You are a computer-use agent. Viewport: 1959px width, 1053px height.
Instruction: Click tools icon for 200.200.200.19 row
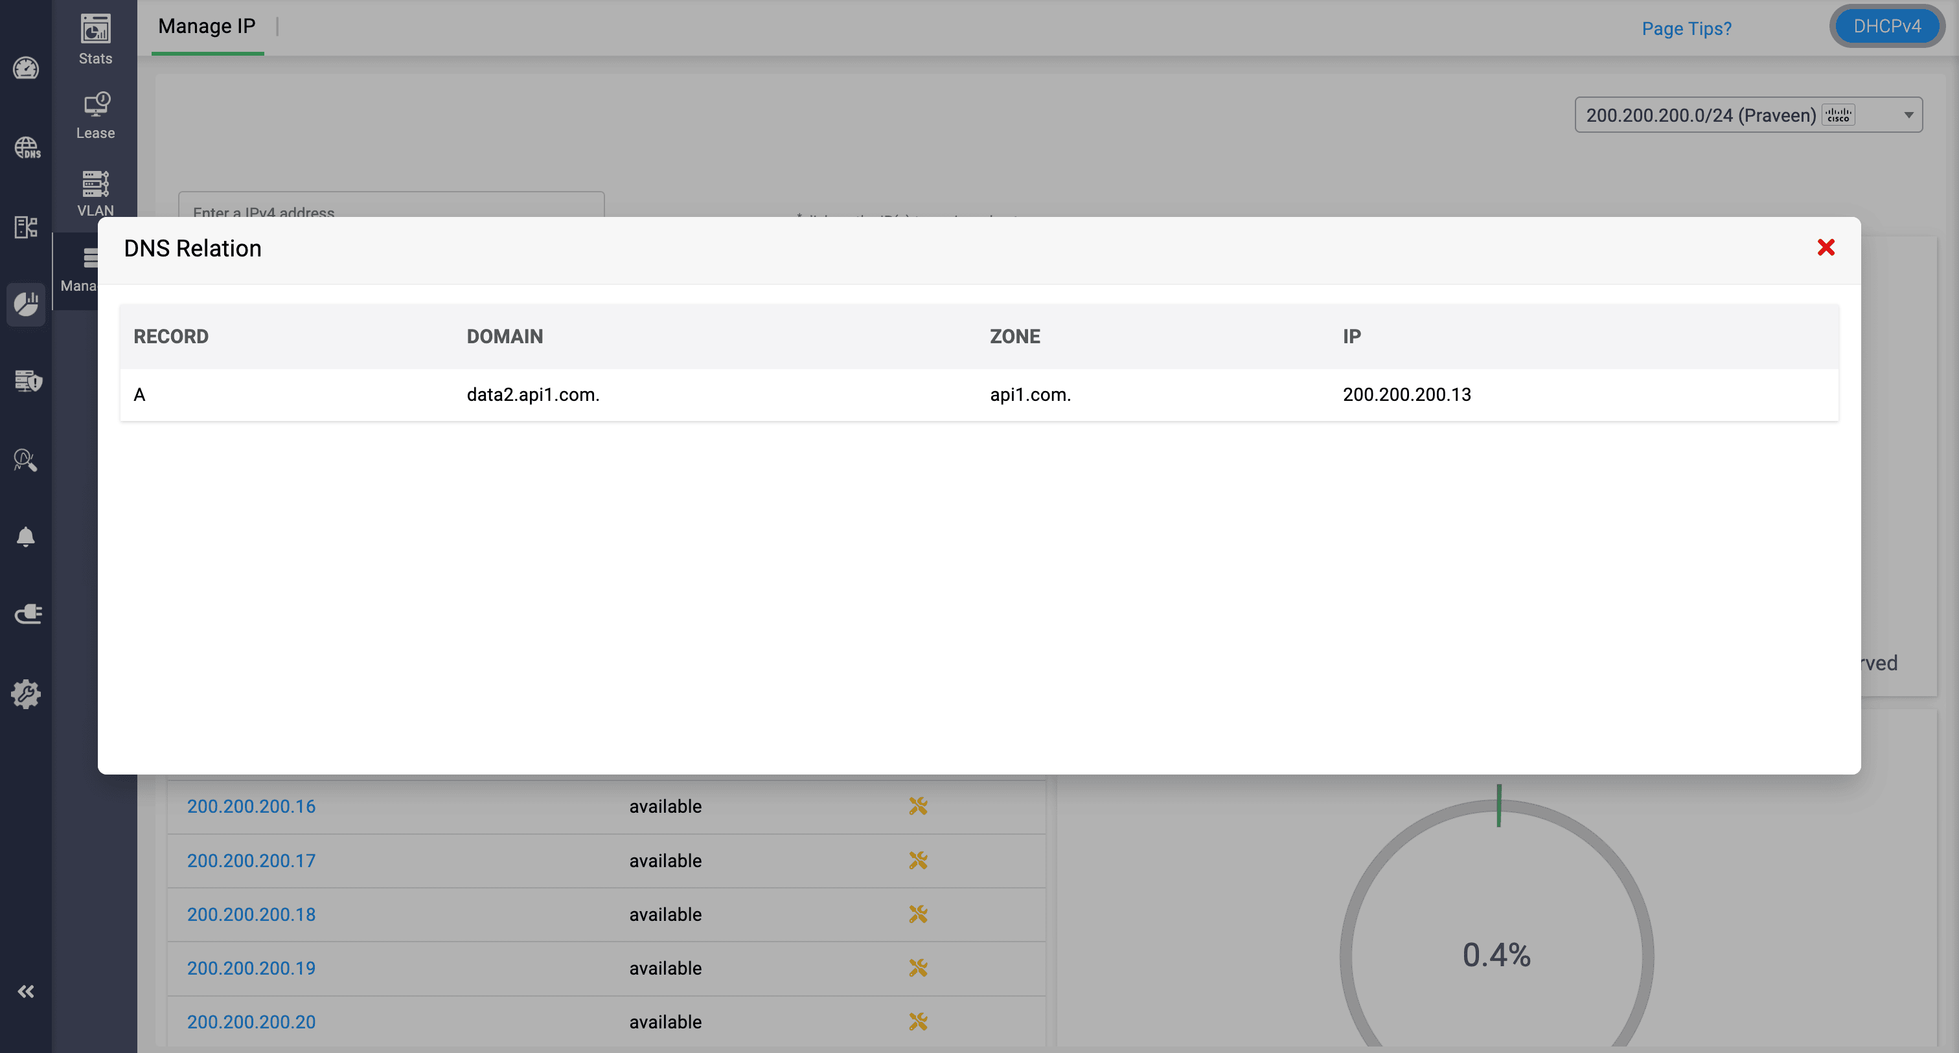(918, 968)
